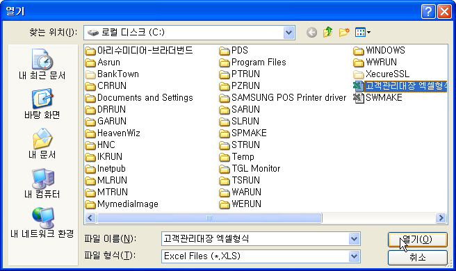Image resolution: width=456 pixels, height=271 pixels.
Task: Close the Open dialog with red X
Action: pos(444,12)
